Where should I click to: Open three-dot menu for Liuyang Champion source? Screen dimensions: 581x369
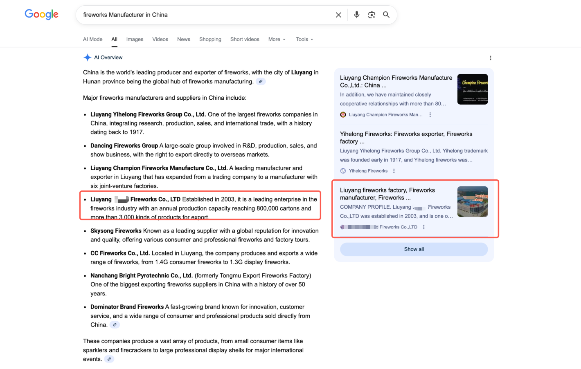pos(430,115)
